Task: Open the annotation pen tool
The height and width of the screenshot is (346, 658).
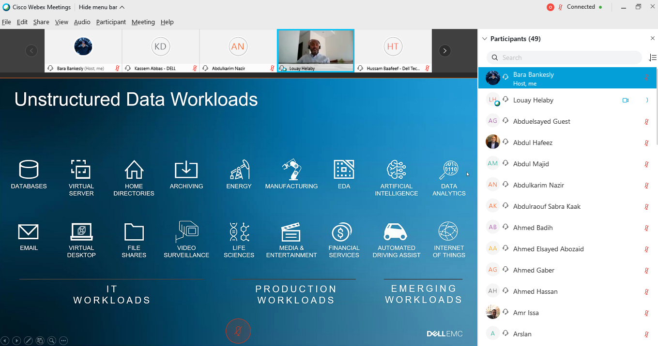Action: coord(29,341)
